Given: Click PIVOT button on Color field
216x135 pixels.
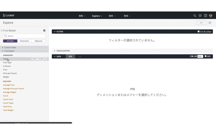Looking at the screenshot, I should [34, 59].
